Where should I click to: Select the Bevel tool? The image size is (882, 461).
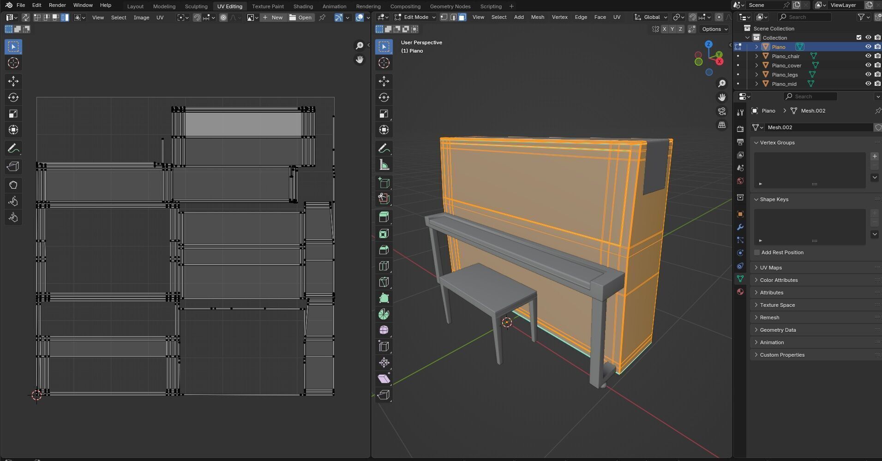(x=384, y=250)
